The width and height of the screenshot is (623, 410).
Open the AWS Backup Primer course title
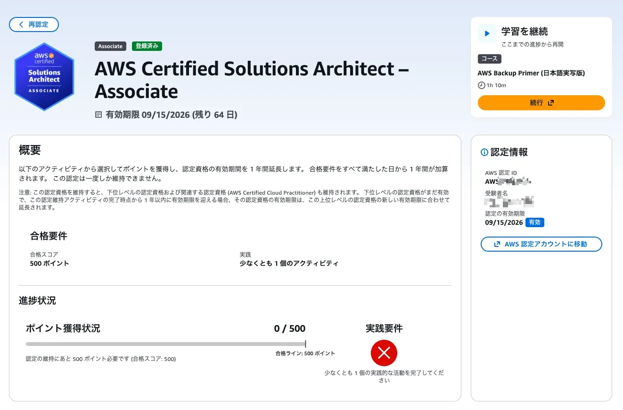click(531, 73)
